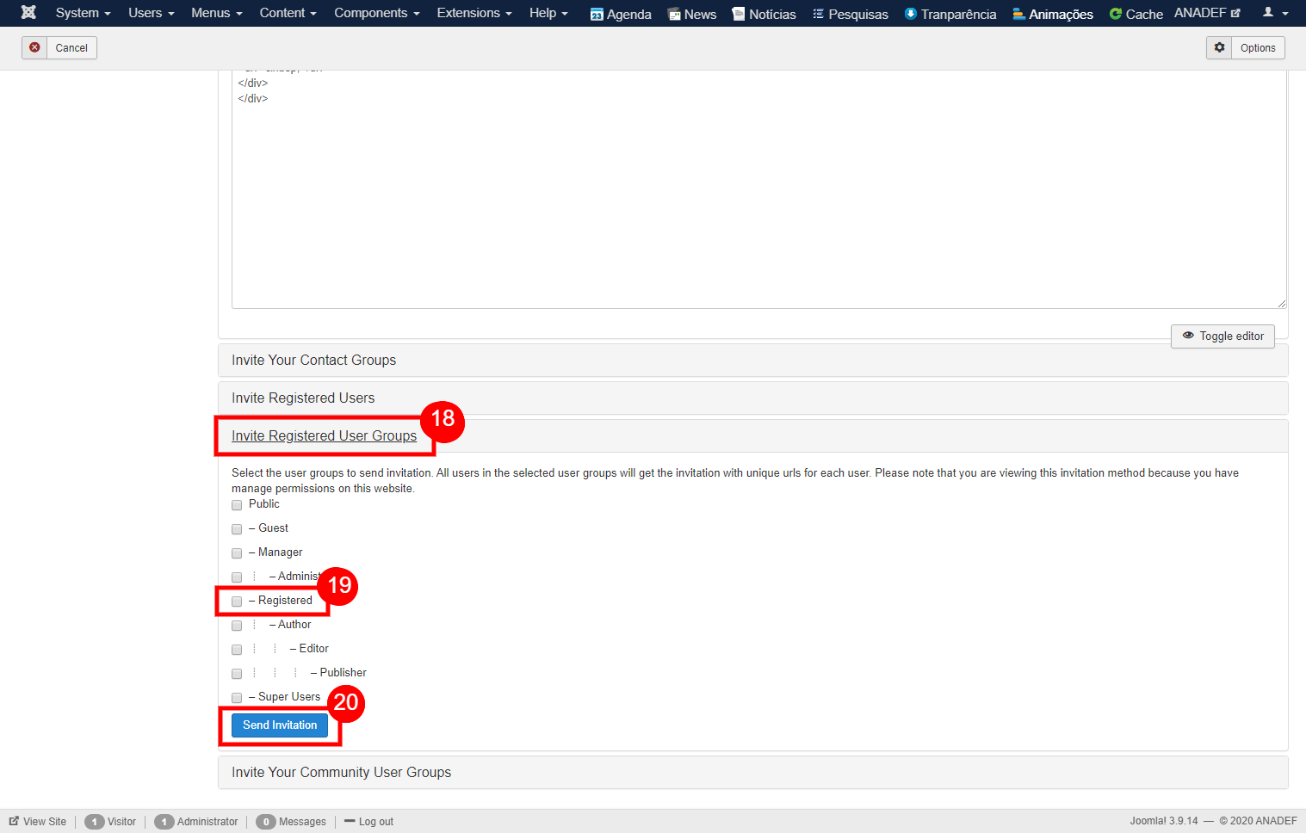Tick the Super Users checkbox

tap(237, 698)
